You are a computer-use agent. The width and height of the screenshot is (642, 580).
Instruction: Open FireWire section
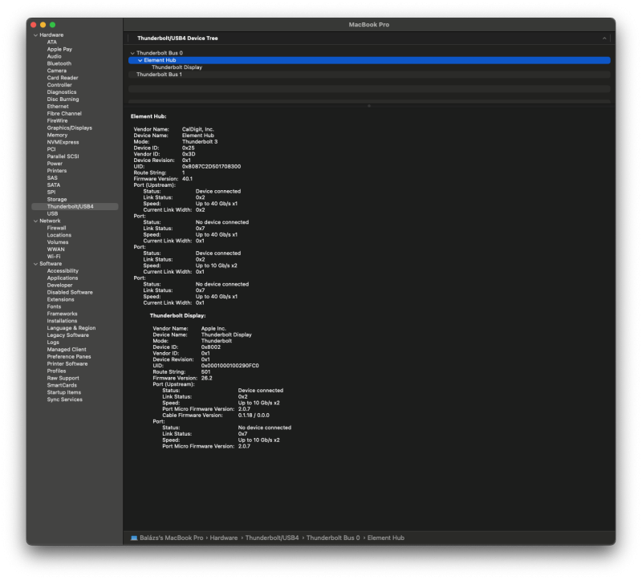pyautogui.click(x=57, y=121)
